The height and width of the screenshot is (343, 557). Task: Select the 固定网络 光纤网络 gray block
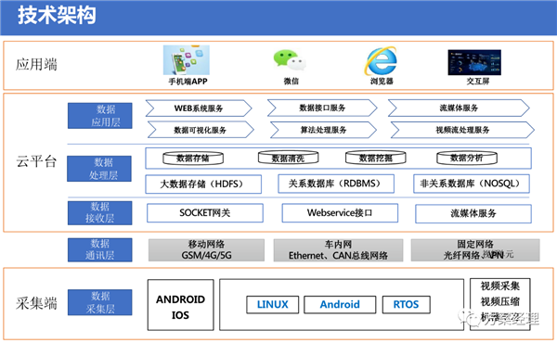click(x=475, y=250)
